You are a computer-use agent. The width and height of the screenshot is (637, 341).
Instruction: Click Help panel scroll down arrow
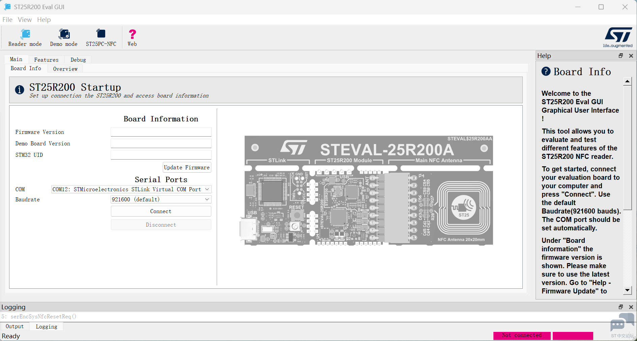(x=627, y=290)
